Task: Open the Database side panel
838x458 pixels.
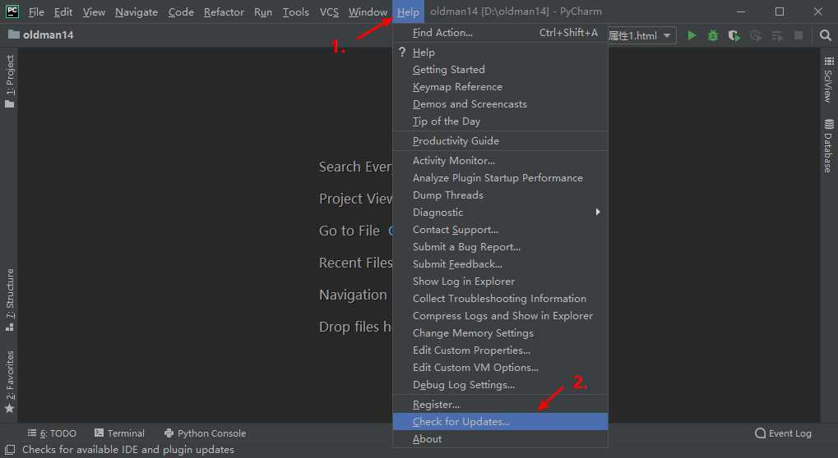Action: (x=828, y=146)
